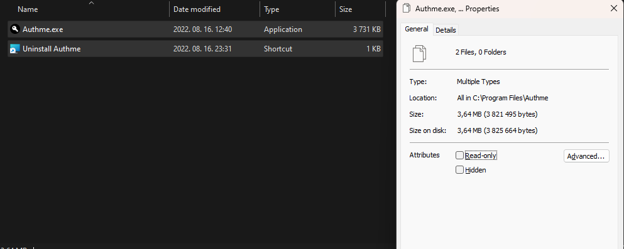This screenshot has width=624, height=249.
Task: Enable the Read-only checkbox
Action: click(x=459, y=156)
